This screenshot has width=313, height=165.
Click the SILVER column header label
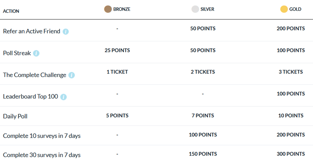(208, 9)
